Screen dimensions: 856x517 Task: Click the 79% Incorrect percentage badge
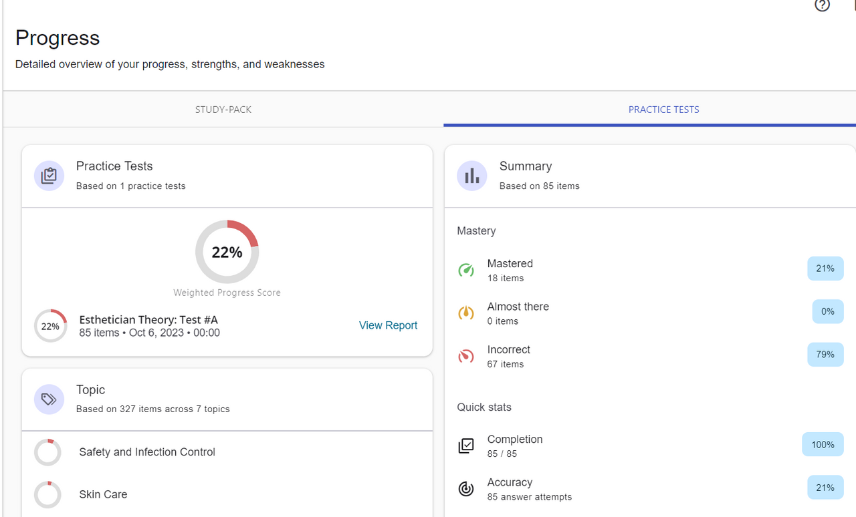825,355
